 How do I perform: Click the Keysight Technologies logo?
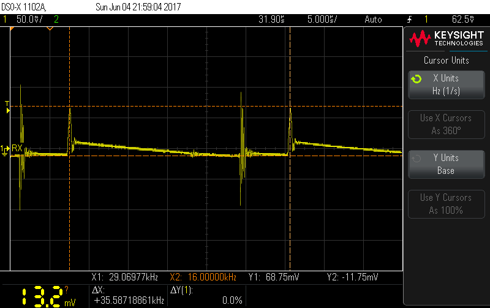(447, 39)
